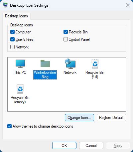Click the 'This PC' label text

coord(20,72)
